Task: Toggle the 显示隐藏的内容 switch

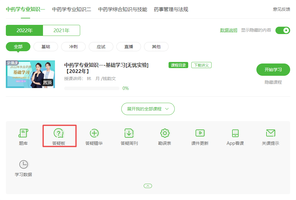Action: point(282,30)
